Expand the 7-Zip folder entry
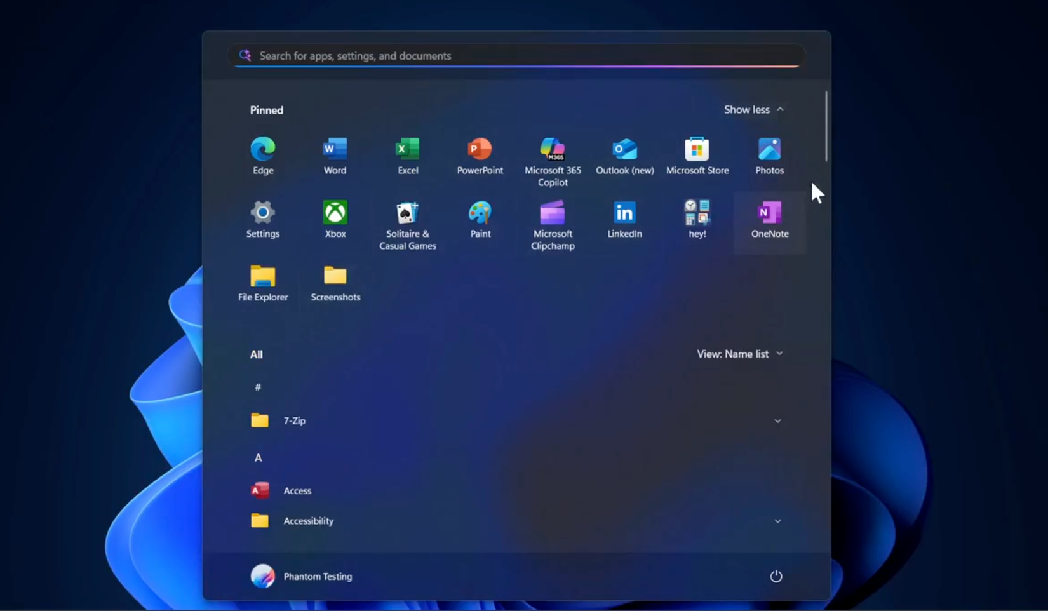This screenshot has width=1048, height=611. point(777,420)
